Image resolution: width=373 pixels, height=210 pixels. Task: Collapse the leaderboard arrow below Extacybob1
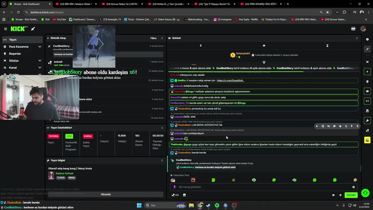tap(264, 62)
